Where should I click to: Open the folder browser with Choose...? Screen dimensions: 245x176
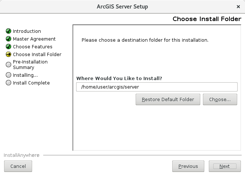(x=220, y=100)
